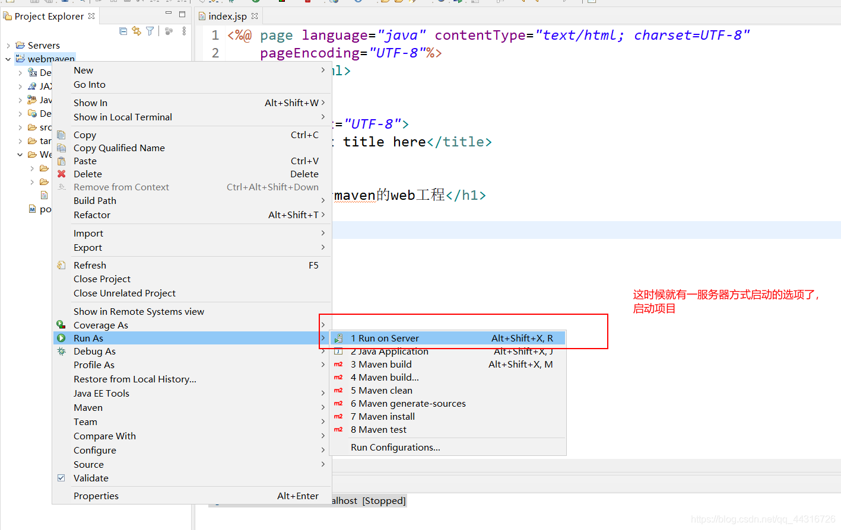Click the Copy icon in context menu
The height and width of the screenshot is (530, 841).
click(x=61, y=135)
